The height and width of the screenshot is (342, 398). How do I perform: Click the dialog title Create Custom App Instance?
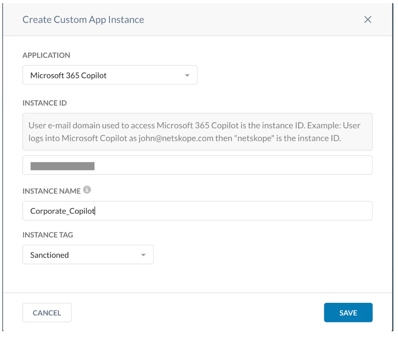point(83,20)
